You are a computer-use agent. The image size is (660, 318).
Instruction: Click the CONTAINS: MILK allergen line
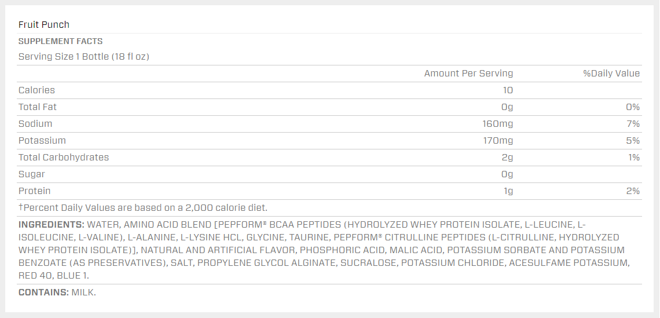click(x=57, y=293)
